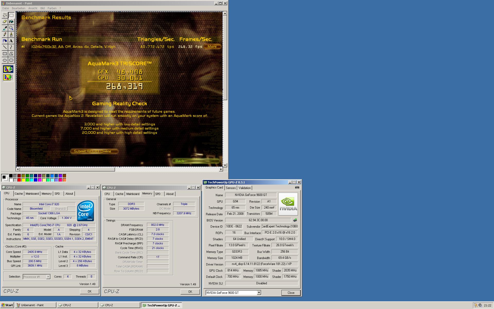Viewport: 494px width, 309px height.
Task: Switch to Unbenannt - Paint taskbar button
Action: point(36,305)
